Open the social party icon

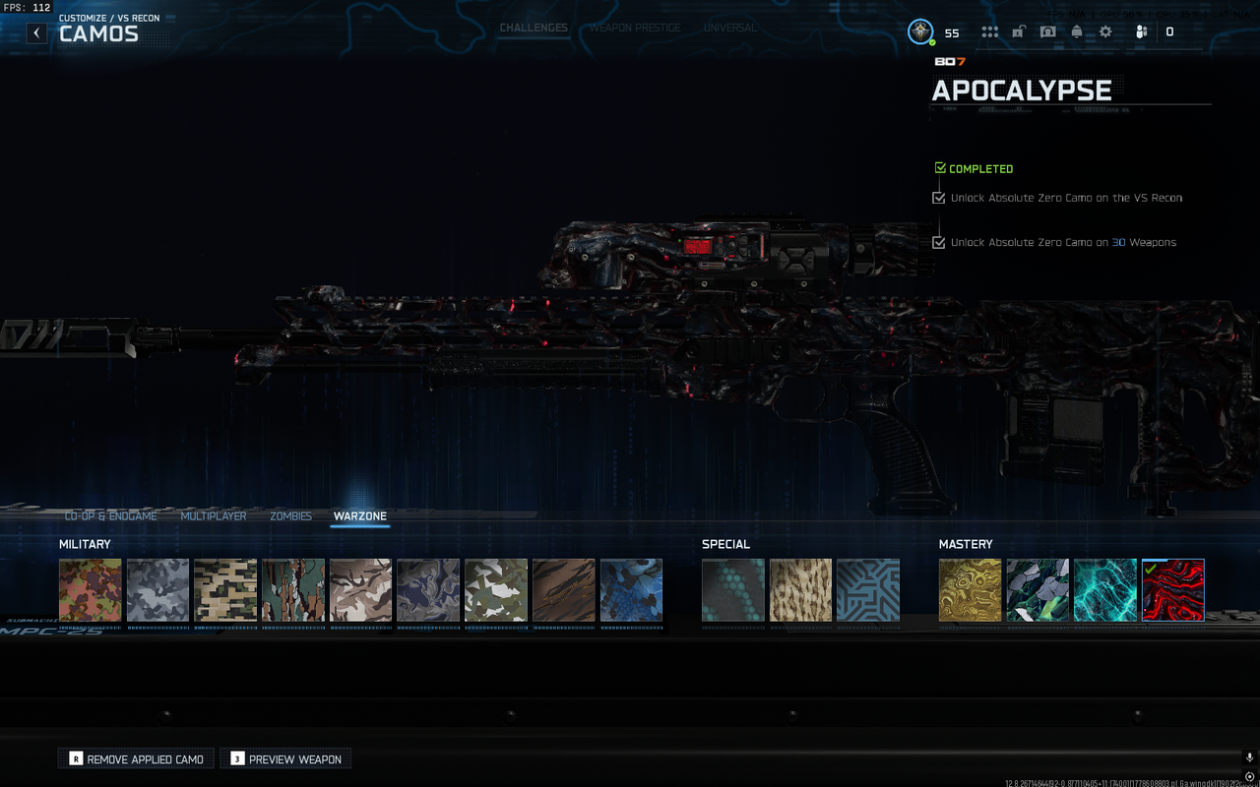click(1142, 31)
